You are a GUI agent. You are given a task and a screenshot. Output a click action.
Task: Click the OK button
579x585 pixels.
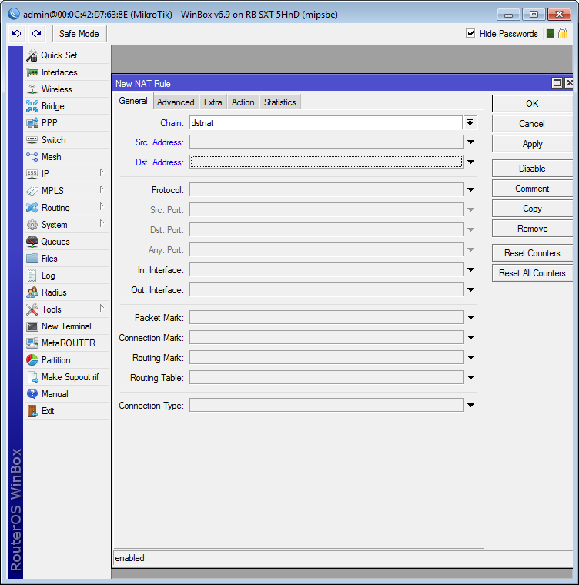click(x=532, y=104)
